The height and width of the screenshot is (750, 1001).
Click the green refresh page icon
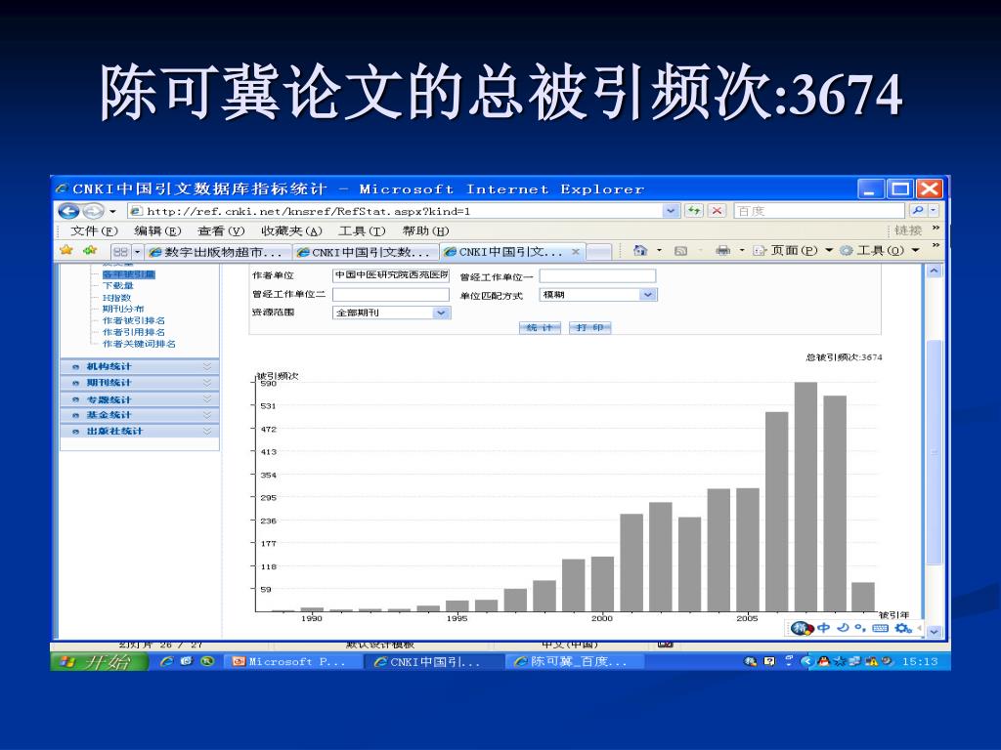693,211
